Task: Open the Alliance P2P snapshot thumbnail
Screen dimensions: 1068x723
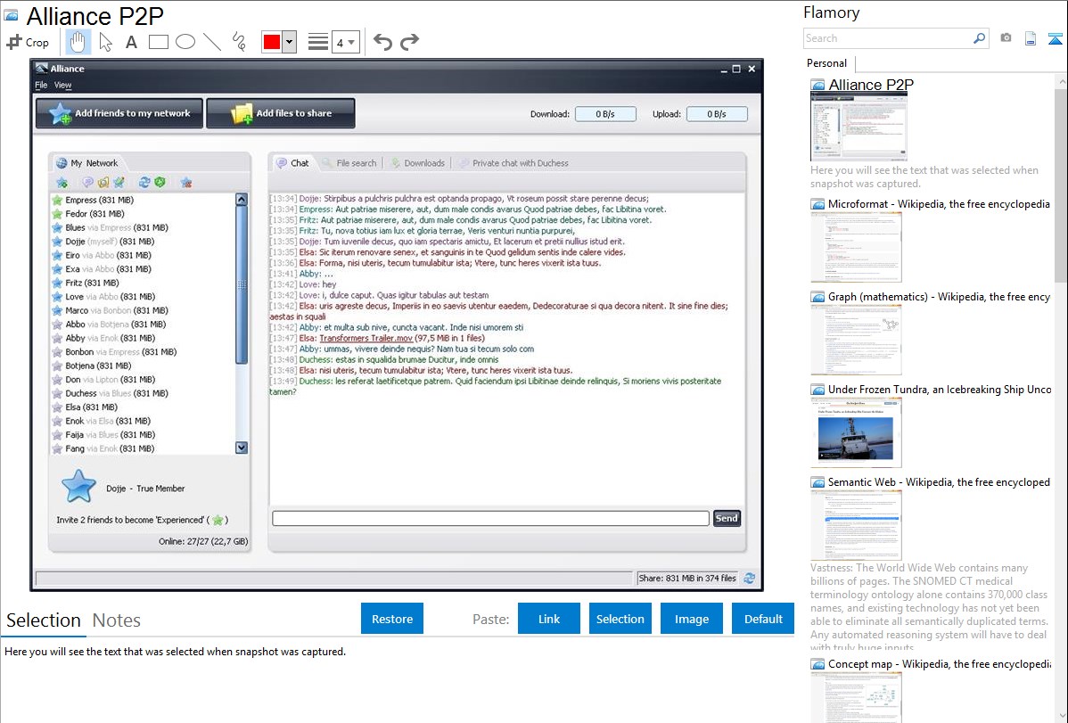Action: (x=859, y=127)
